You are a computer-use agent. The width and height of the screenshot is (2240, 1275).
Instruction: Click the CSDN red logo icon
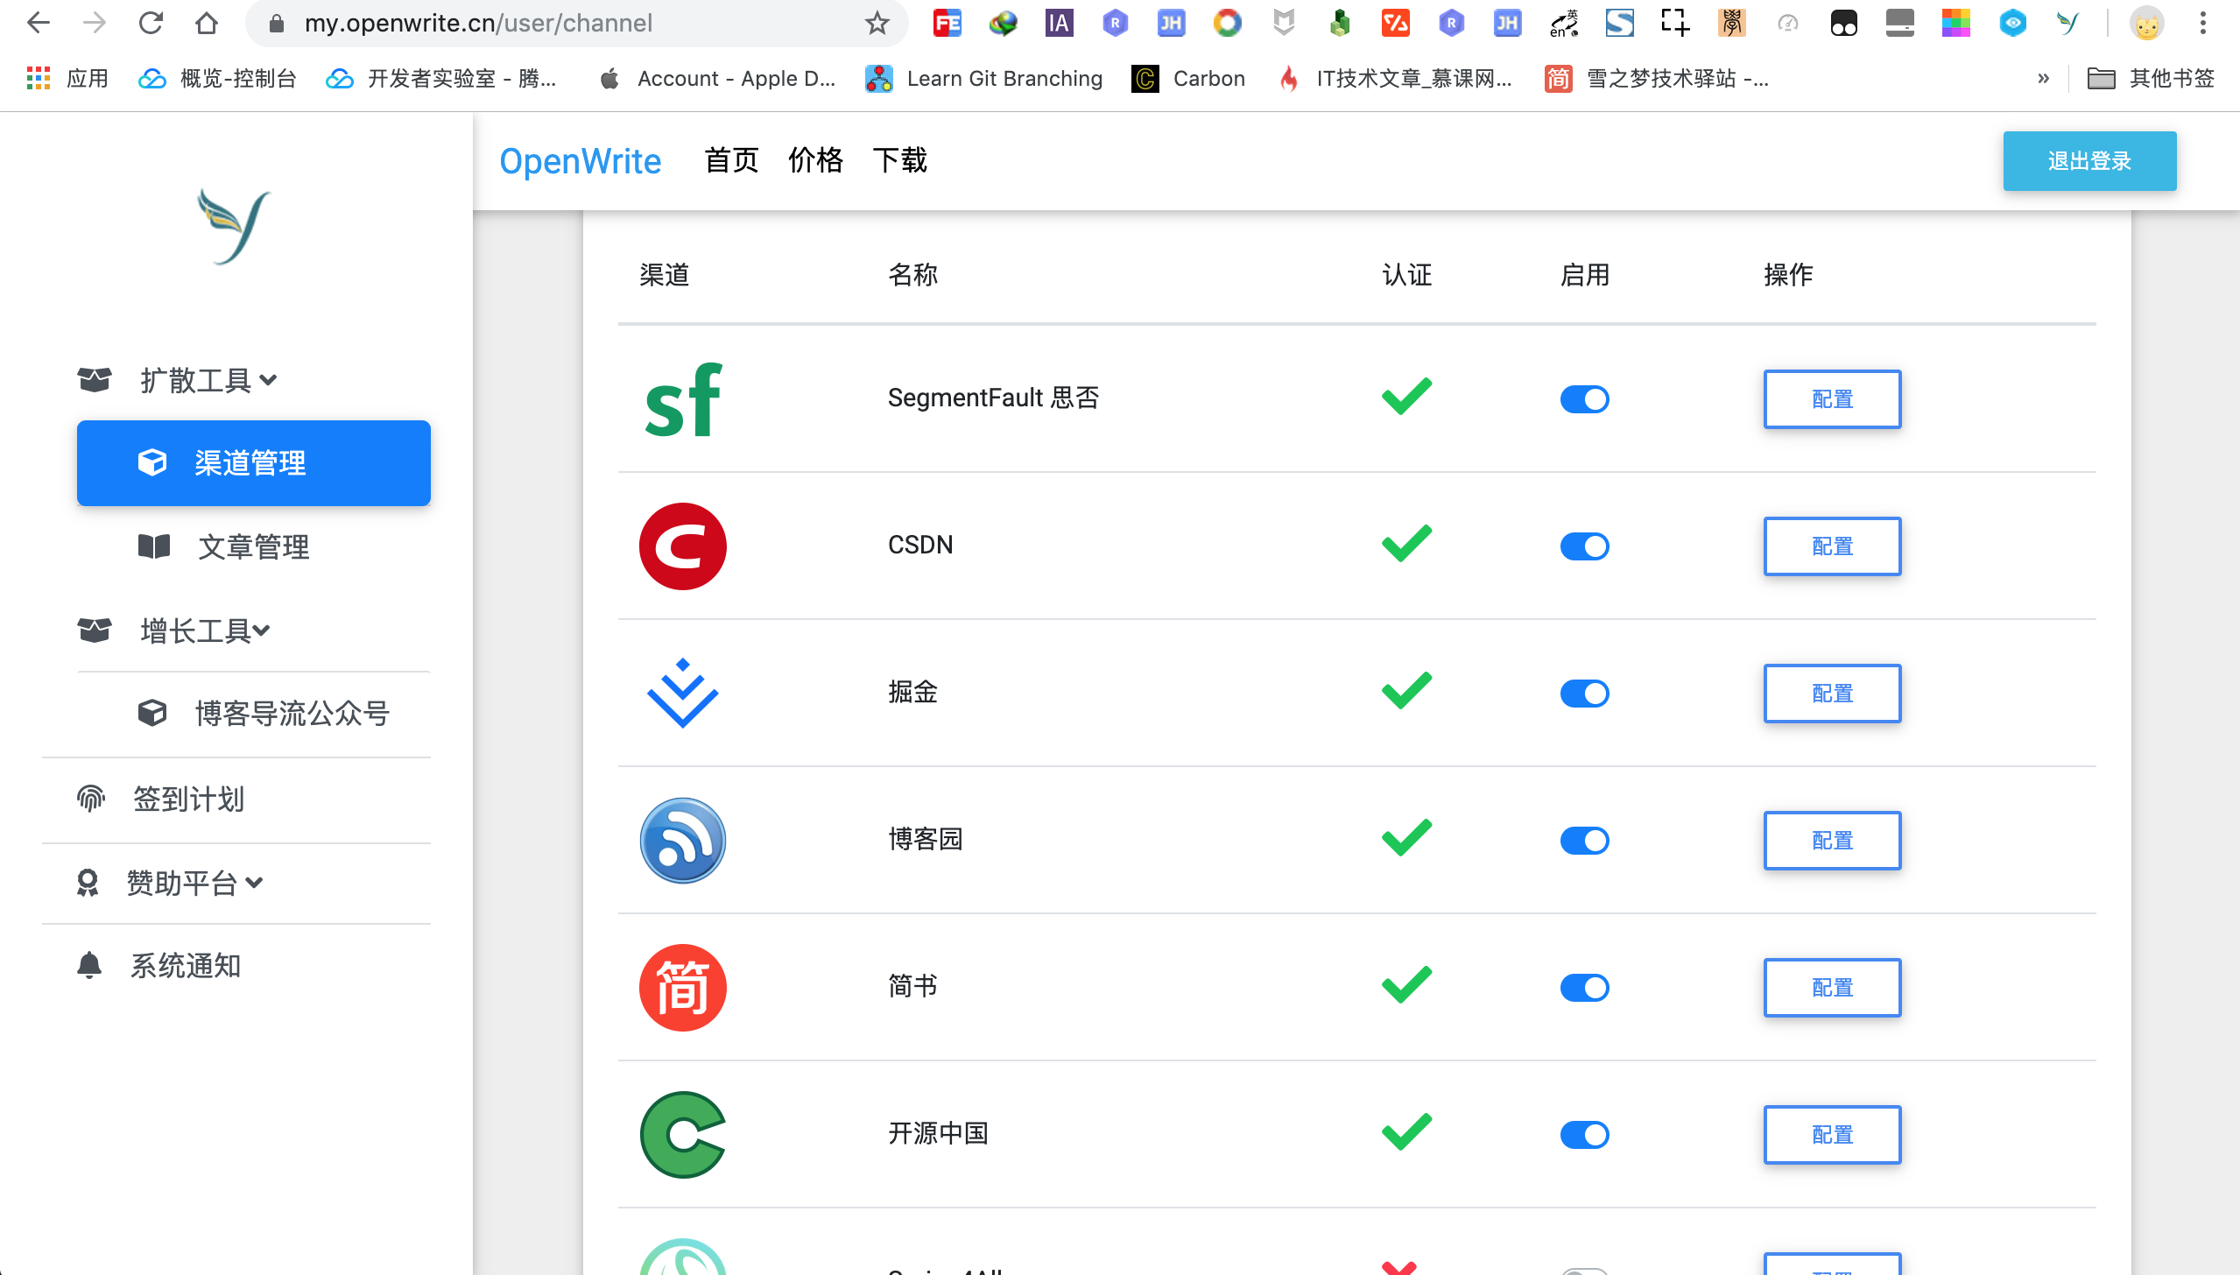point(683,546)
